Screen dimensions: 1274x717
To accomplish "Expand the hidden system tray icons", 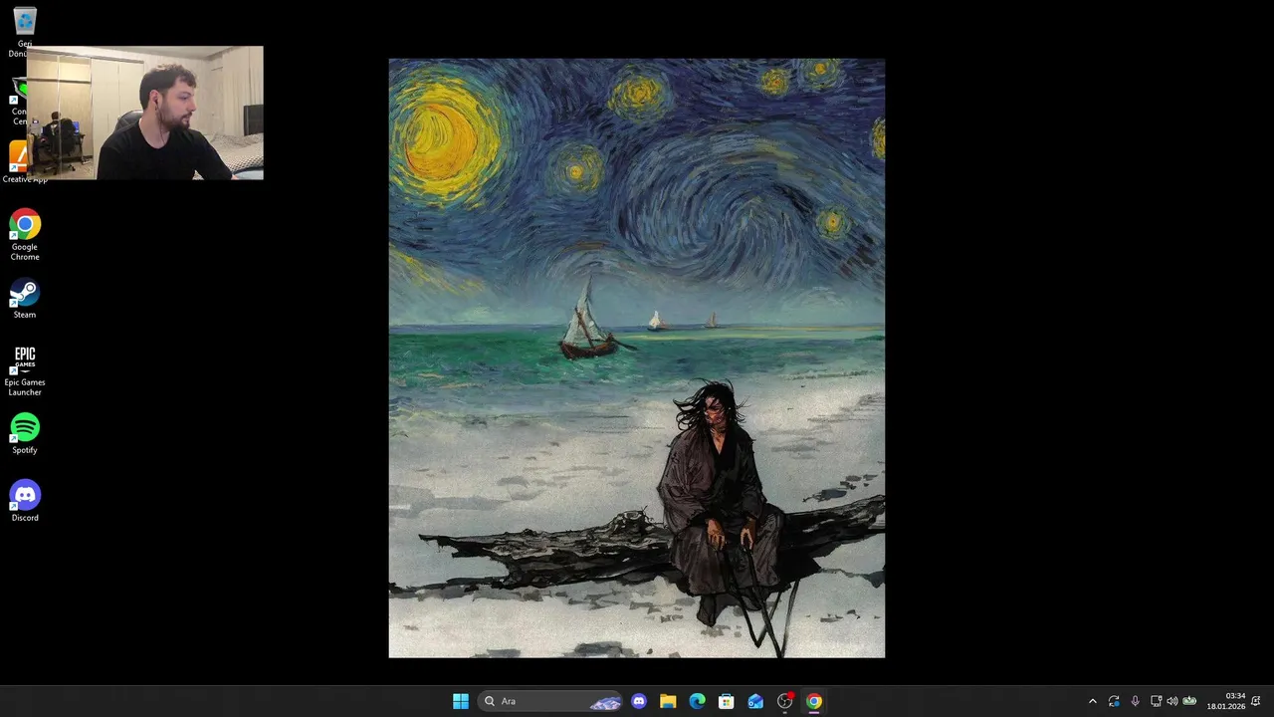I will tap(1093, 701).
